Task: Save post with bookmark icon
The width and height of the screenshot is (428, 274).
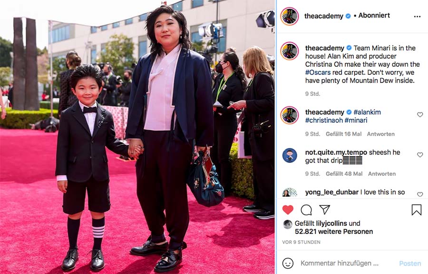Action: click(416, 210)
